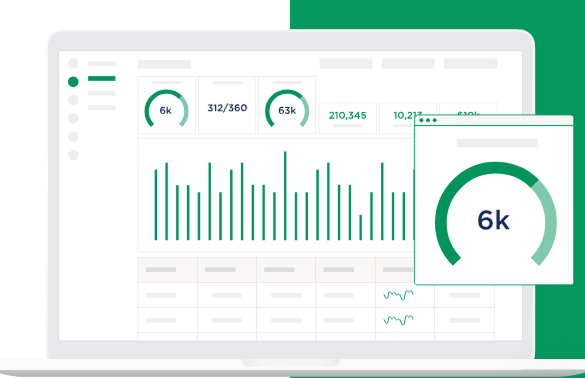Click the tallest bar in the bar chart

coord(285,195)
